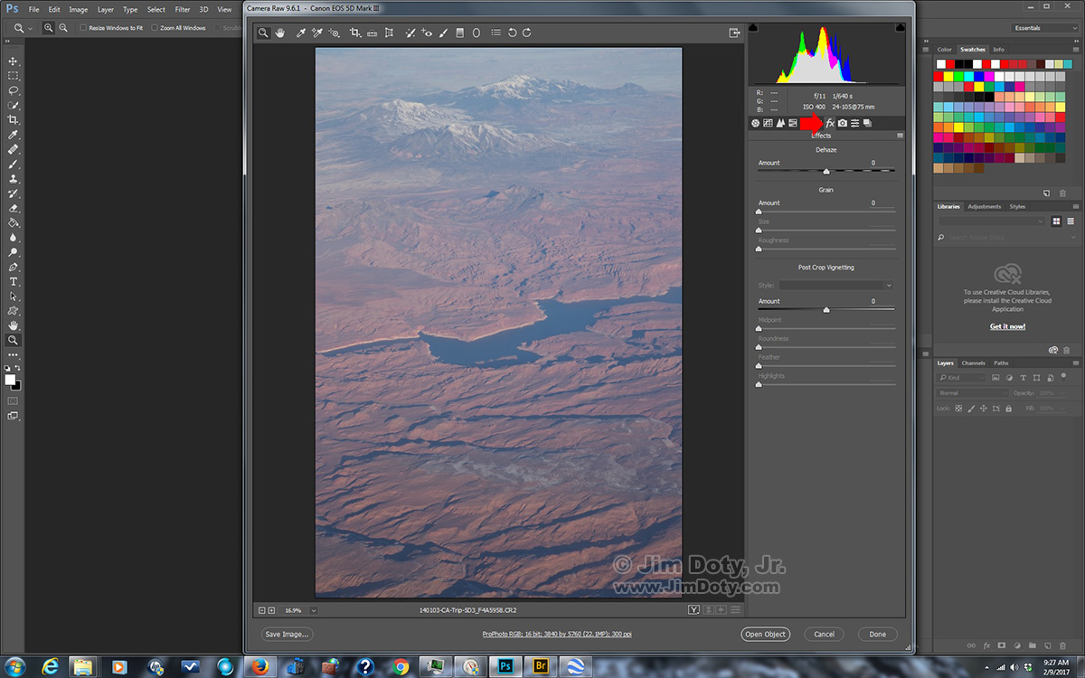
Task: Select the Spot Removal tool
Action: pos(410,33)
